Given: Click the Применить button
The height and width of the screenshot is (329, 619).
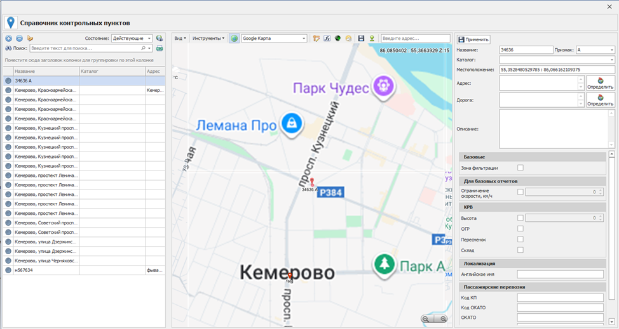Looking at the screenshot, I should pos(473,39).
